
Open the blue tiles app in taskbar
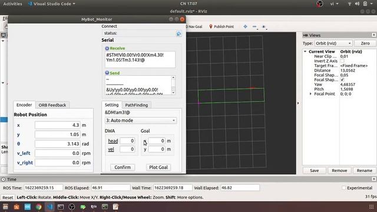click(28, 207)
